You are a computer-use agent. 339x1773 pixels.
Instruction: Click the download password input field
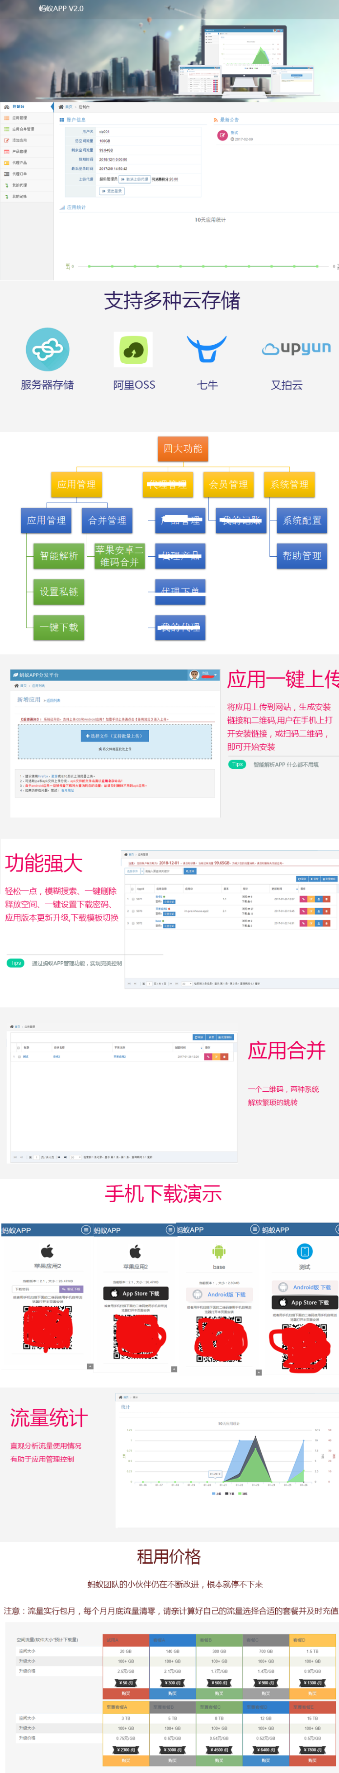click(35, 1289)
